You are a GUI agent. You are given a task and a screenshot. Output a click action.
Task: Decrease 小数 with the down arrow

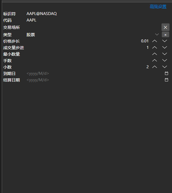coord(165,67)
